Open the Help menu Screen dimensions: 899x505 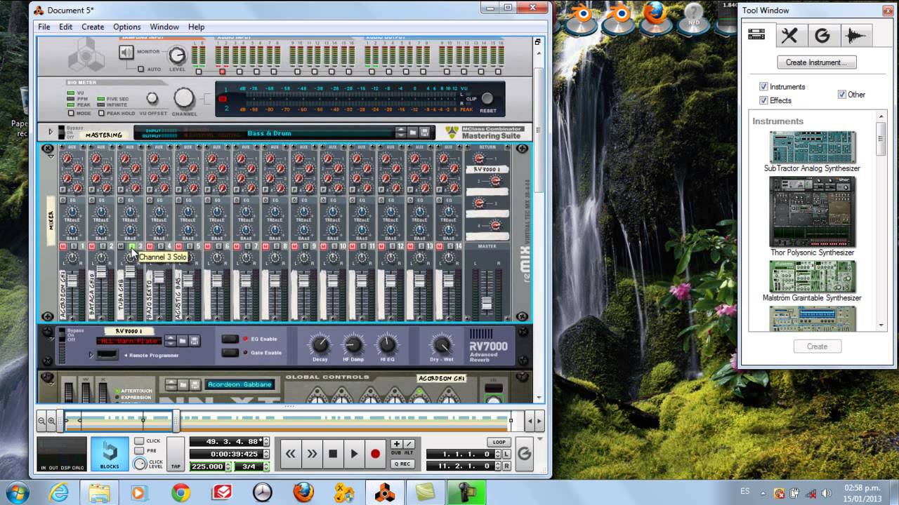pos(197,27)
